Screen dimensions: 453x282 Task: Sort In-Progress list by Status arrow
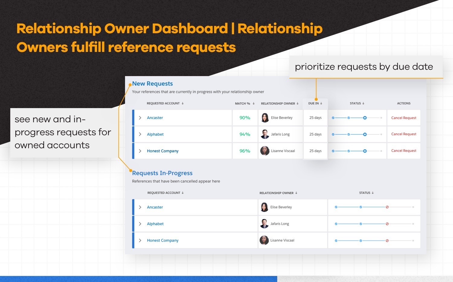[x=373, y=193]
